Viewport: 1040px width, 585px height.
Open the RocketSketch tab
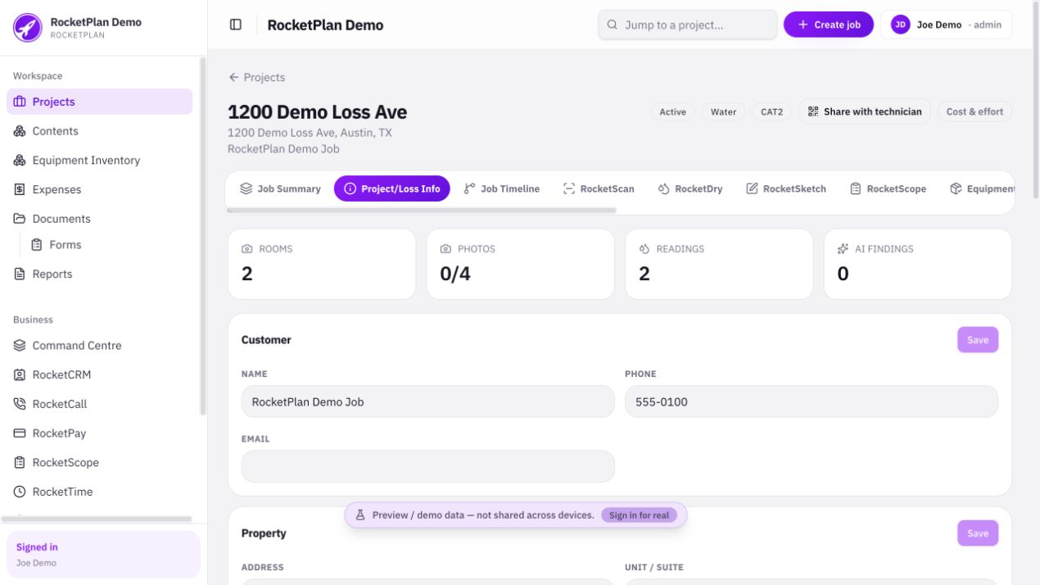[x=786, y=188]
